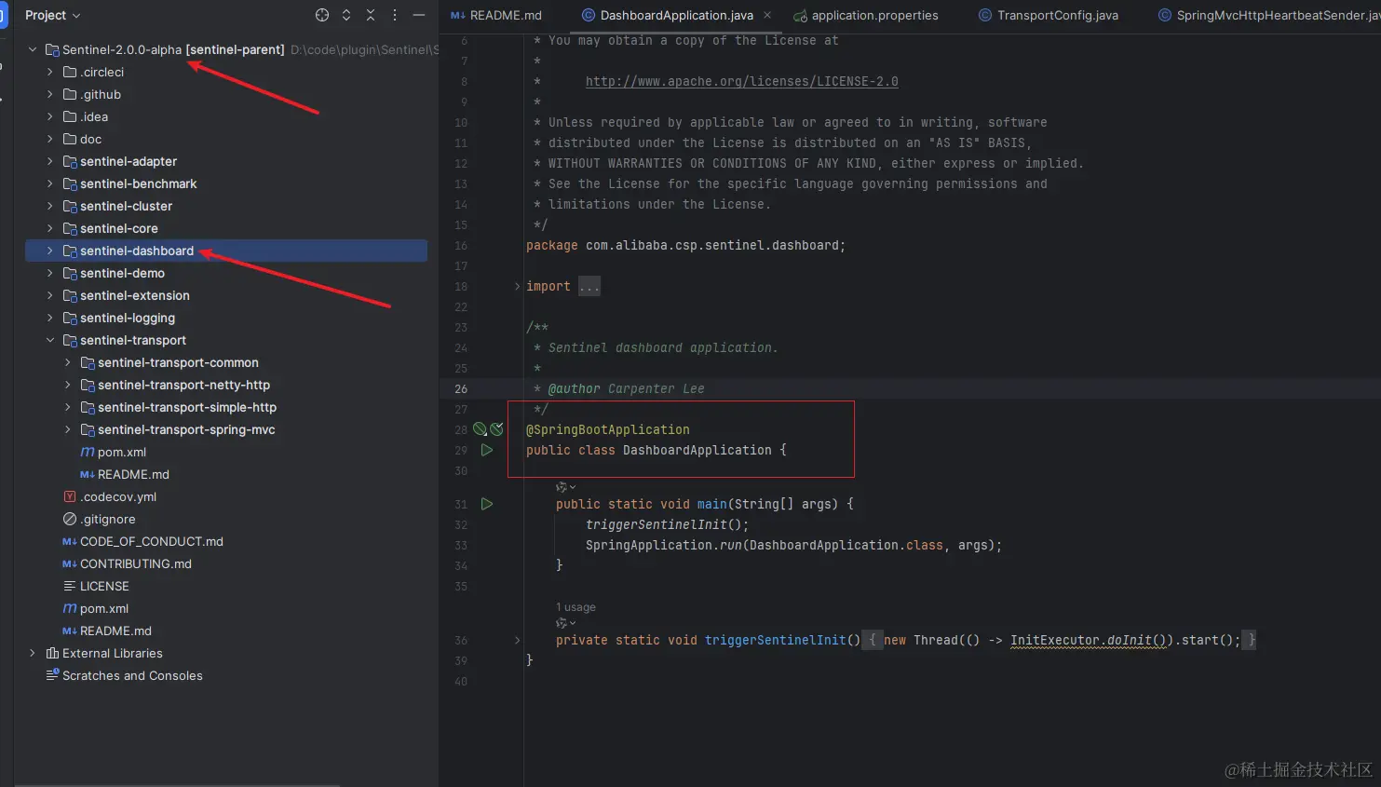The width and height of the screenshot is (1381, 787).
Task: Click the class icon on TransportConfig.java tab
Action: click(985, 15)
